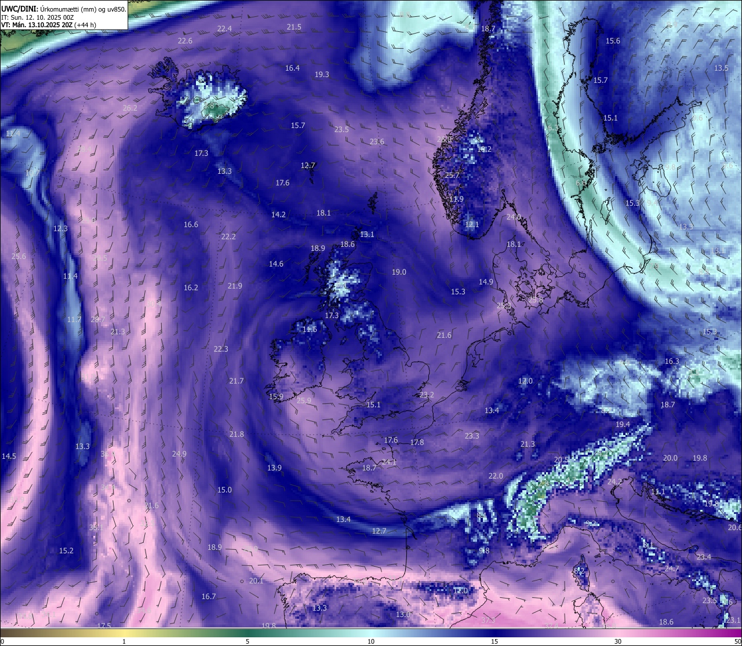Click the value 13.5 on the map
Screen dimensions: 742x646
[721, 68]
